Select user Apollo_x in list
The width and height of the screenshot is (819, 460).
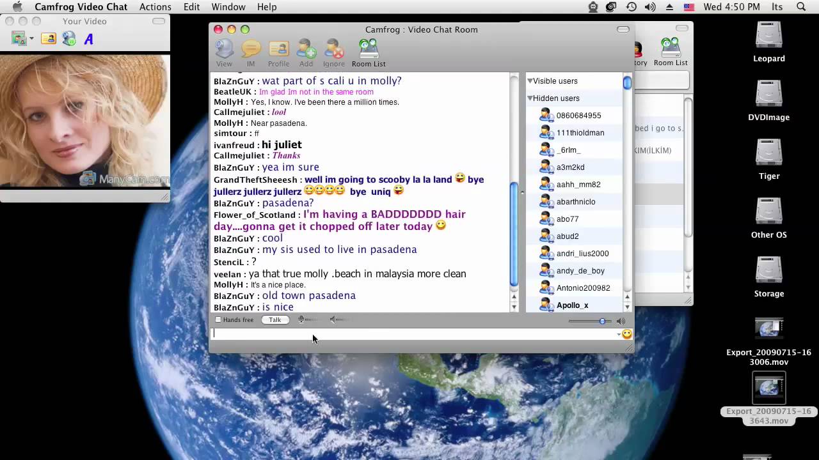[x=574, y=305]
